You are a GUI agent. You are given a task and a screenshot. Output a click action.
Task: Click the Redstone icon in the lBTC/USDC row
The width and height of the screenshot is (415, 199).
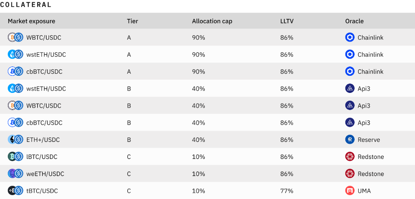(350, 157)
